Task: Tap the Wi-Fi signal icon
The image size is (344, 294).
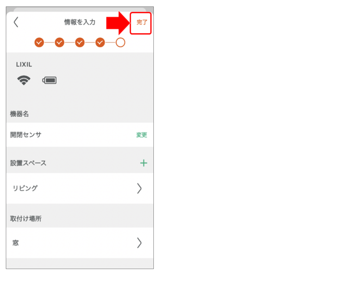Action: pos(24,80)
